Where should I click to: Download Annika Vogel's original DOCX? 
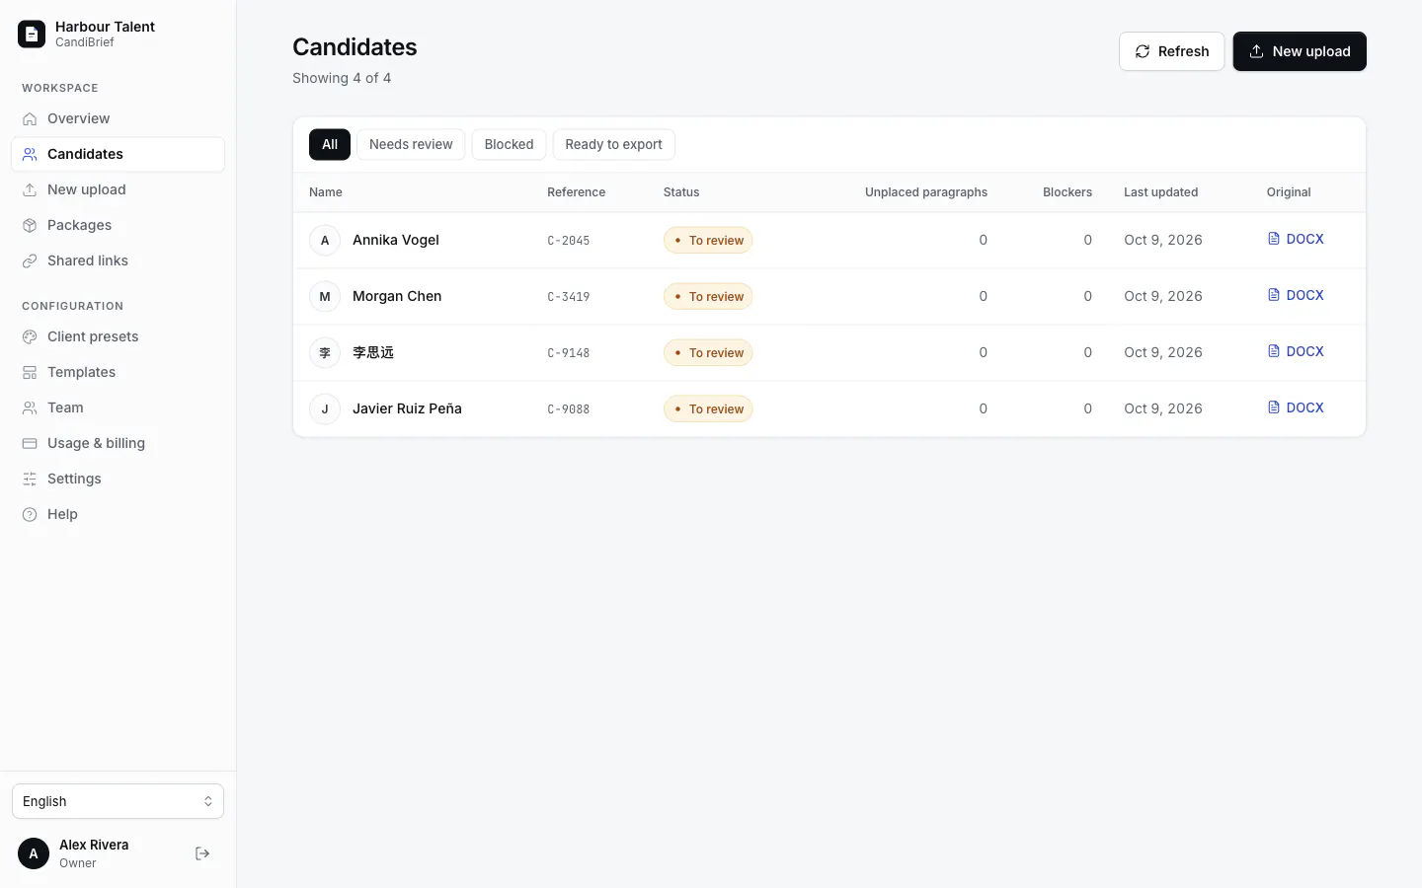point(1296,239)
